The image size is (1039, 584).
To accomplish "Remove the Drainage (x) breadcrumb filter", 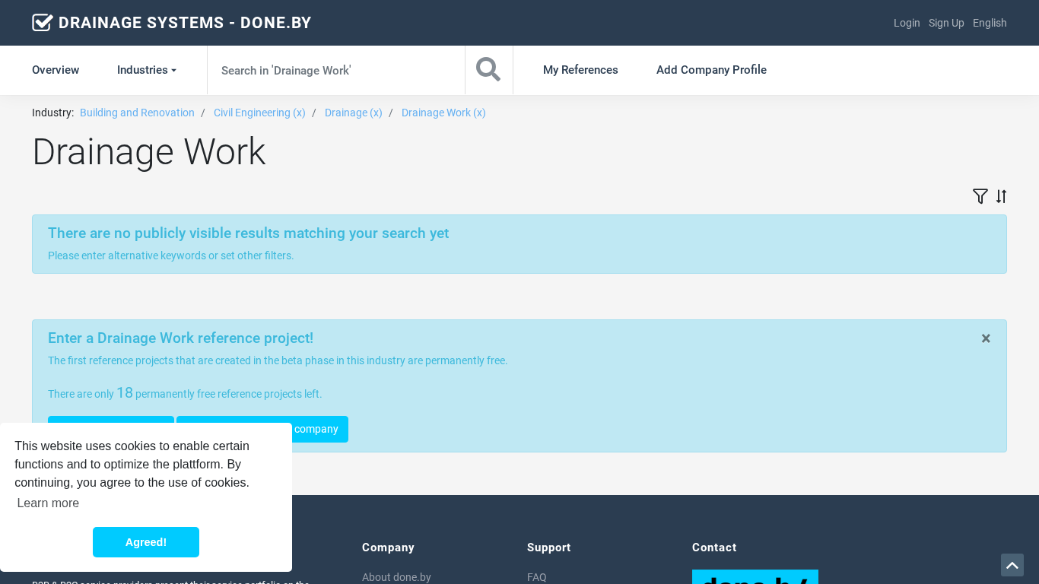I will pos(354,113).
